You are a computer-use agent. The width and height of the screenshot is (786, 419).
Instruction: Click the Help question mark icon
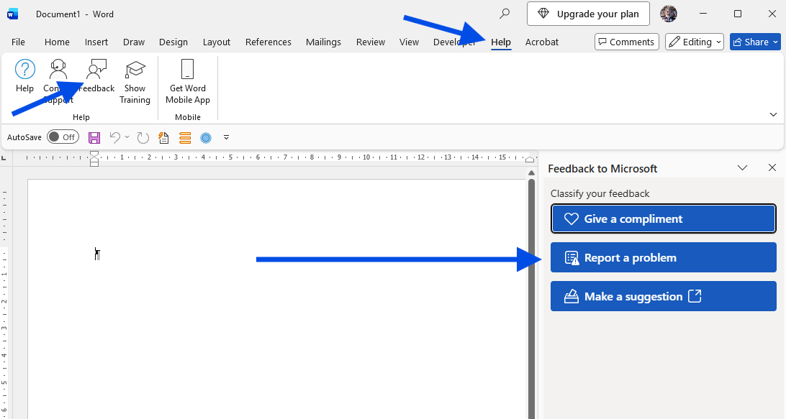coord(24,70)
